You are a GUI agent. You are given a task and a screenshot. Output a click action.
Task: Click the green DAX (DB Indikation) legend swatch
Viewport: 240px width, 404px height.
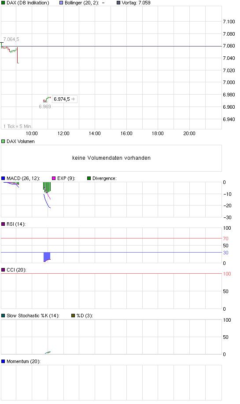[x=3, y=3]
